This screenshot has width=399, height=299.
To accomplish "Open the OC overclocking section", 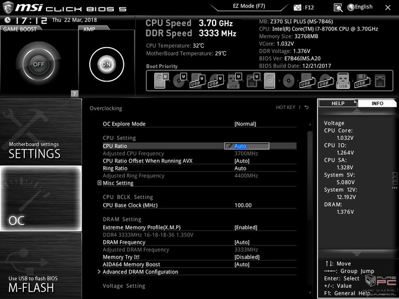I will point(40,198).
